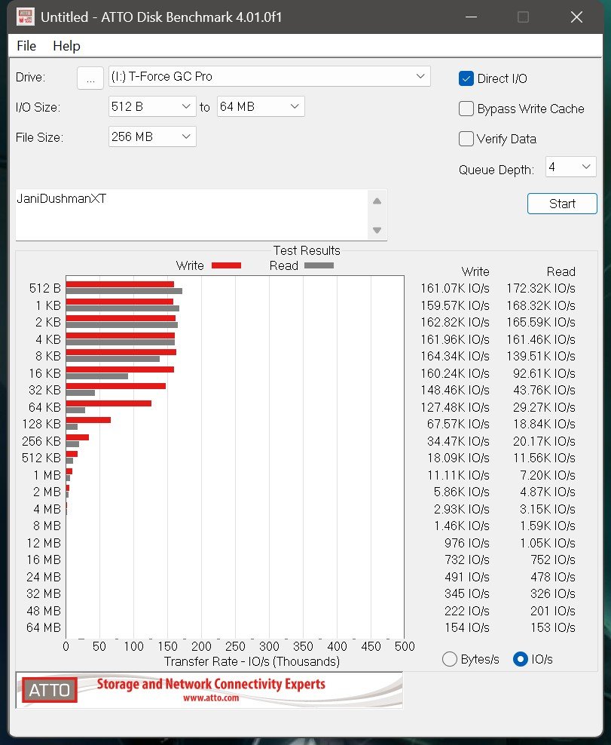Click the read value 20.17K IO/s
The image size is (611, 745).
(x=544, y=441)
